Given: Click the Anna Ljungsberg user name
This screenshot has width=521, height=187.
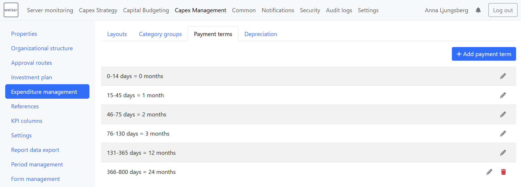Looking at the screenshot, I should coord(446,10).
